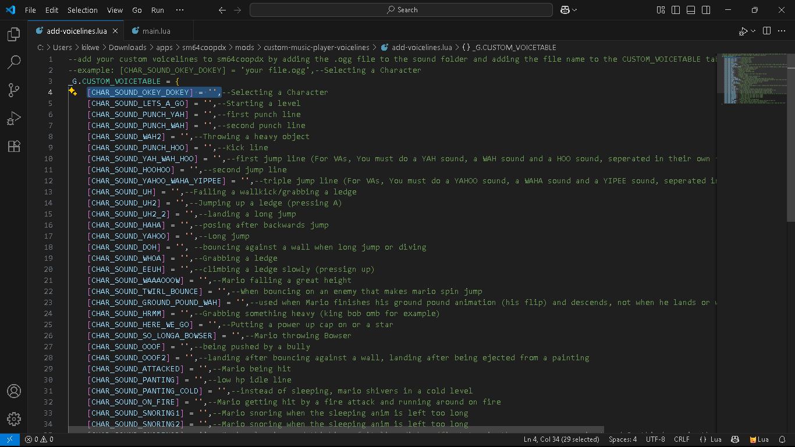The width and height of the screenshot is (795, 447).
Task: Open the Explorer view in activity bar
Action: pyautogui.click(x=13, y=35)
